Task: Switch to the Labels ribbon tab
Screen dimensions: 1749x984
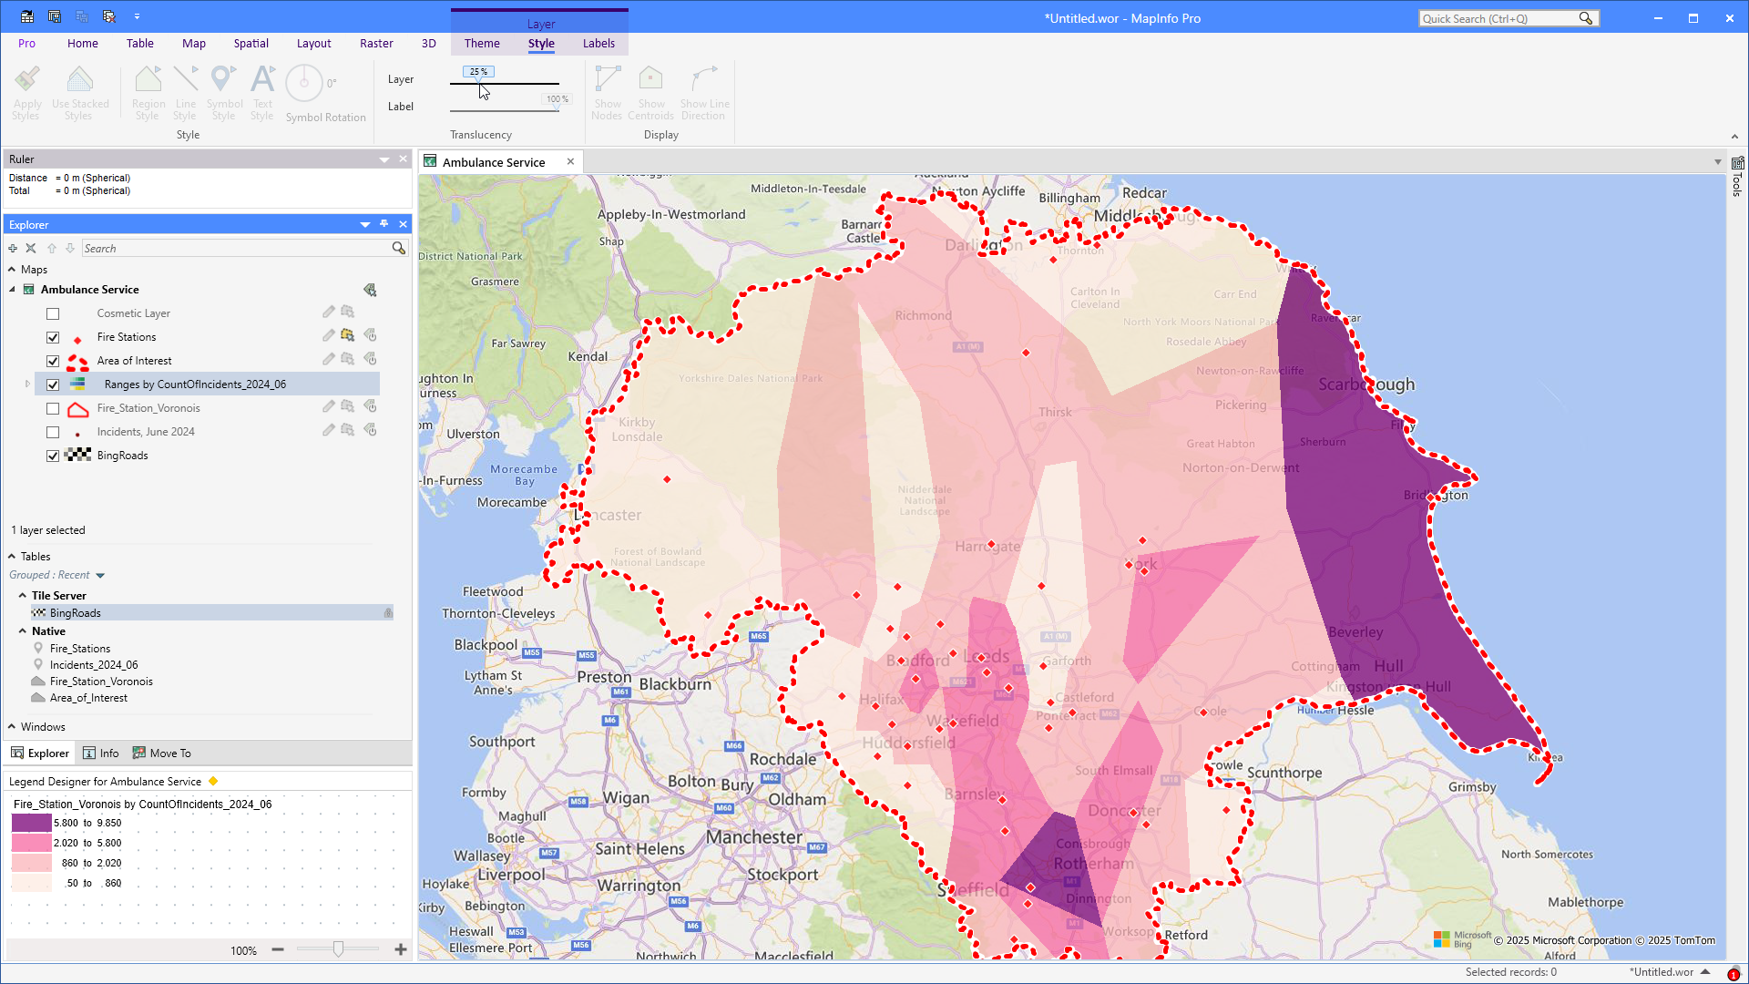Action: (598, 43)
